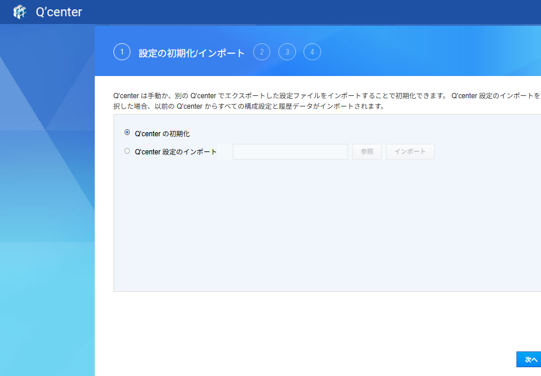Click the 設定の初期化/インポート step heading
Viewport: 541px width, 376px height.
point(192,53)
